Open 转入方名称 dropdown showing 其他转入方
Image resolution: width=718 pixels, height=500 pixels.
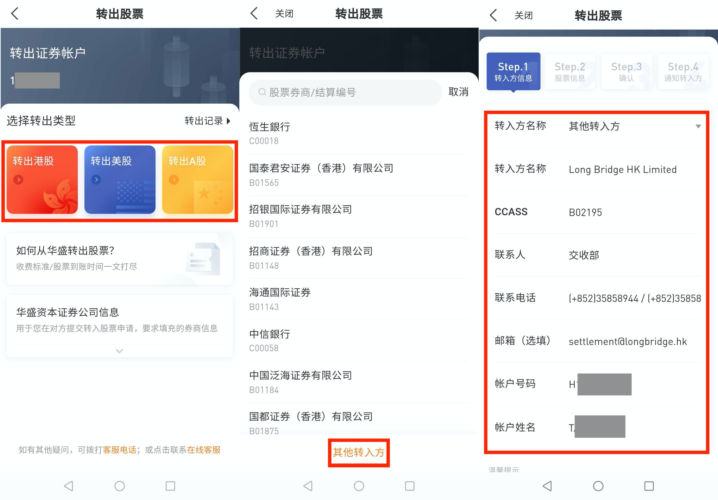(x=598, y=126)
